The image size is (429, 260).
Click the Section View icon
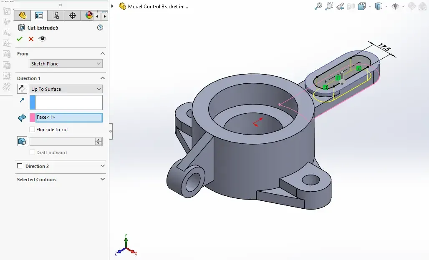click(351, 6)
